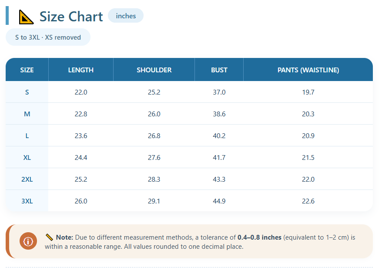
Task: Click the info icon in the note box
Action: pos(28,241)
